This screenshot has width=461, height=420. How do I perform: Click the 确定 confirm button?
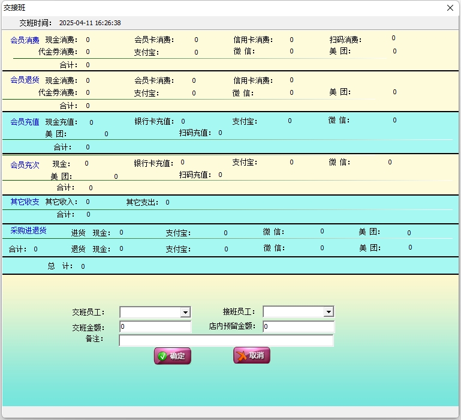click(x=173, y=356)
